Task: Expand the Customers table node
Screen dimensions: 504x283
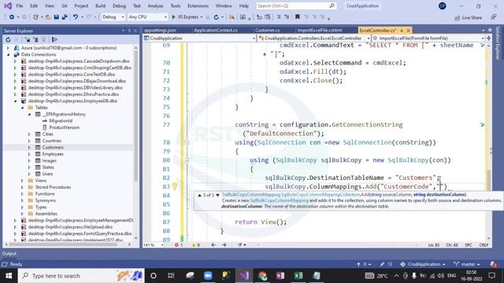Action: (x=29, y=148)
